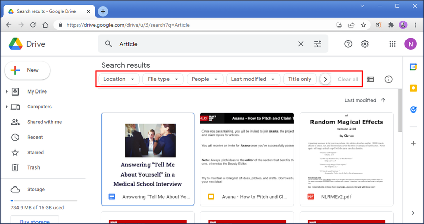
Task: Click the N extension icon in toolbar
Action: (x=379, y=25)
